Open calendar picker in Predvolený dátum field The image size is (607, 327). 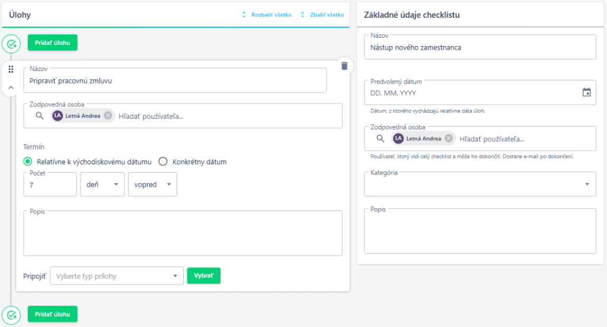(586, 92)
